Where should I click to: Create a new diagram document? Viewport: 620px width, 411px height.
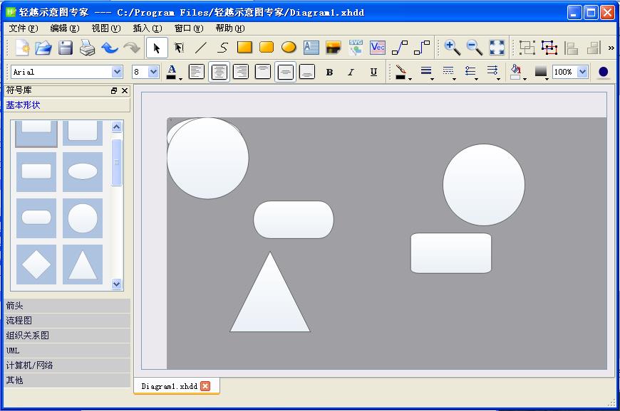(22, 48)
